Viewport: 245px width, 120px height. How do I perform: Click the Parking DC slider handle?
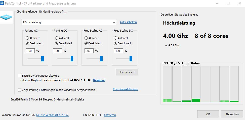click(x=72, y=59)
